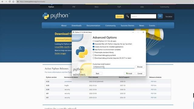Select the PyPI top tab
Screen dimensions: 194x109
(x=119, y=7)
